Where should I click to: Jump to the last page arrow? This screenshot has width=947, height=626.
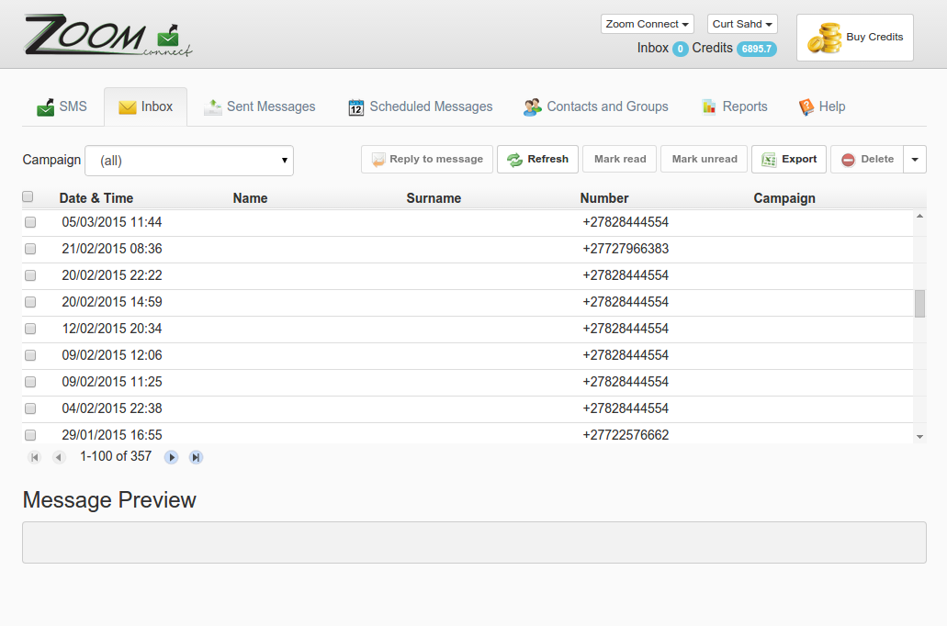tap(196, 457)
